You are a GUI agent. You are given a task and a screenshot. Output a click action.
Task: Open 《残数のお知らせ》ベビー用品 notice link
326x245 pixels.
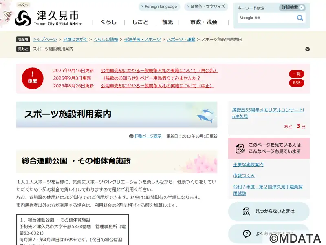(x=151, y=78)
